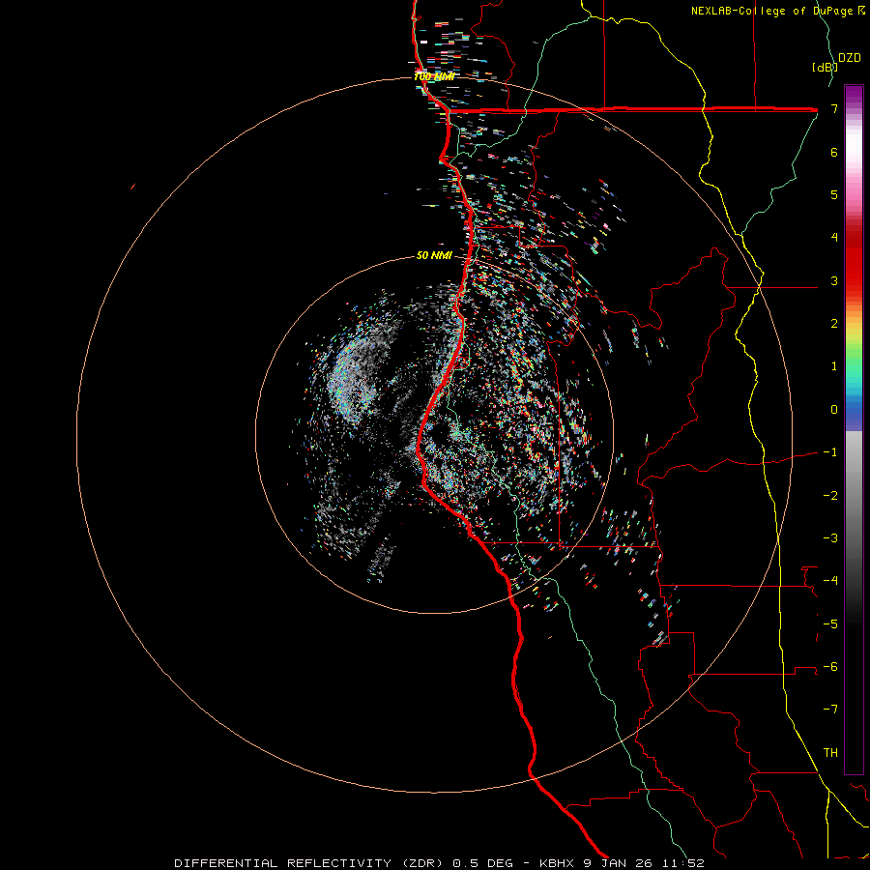The height and width of the screenshot is (870, 870).
Task: Click the DZD product label
Action: tap(849, 58)
